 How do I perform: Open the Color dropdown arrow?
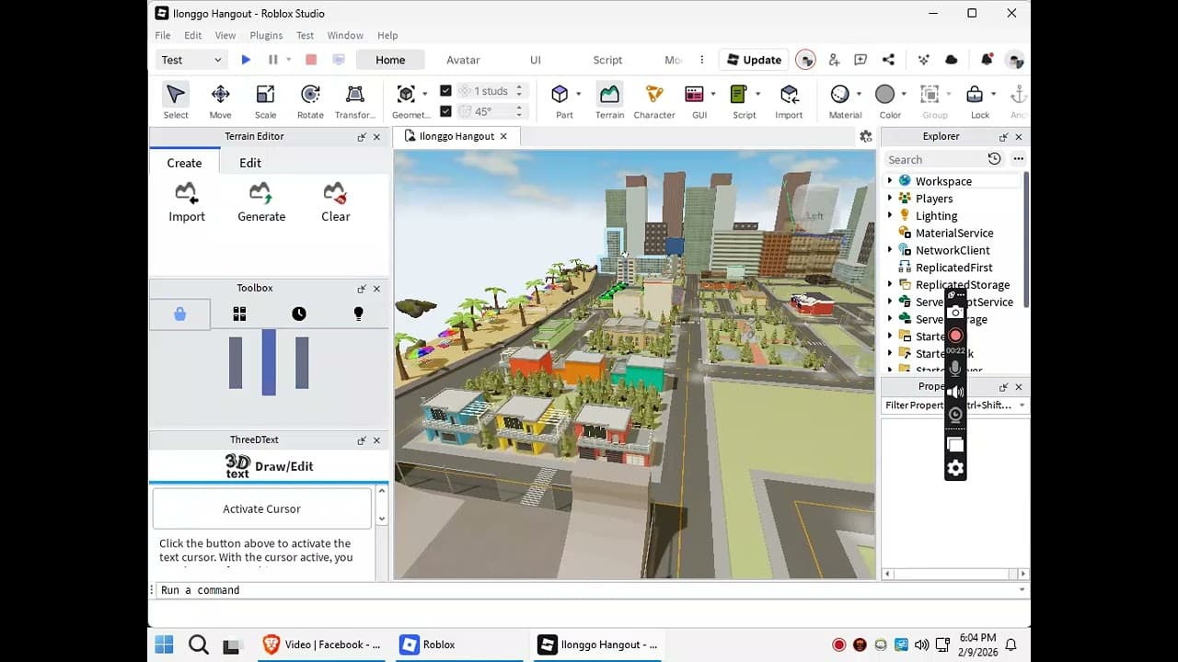tap(904, 94)
